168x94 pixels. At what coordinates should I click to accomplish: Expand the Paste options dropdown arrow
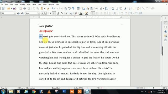click(x=45, y=8)
